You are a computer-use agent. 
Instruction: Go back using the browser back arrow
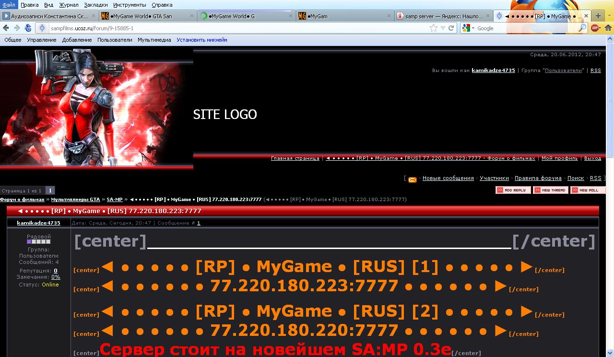point(6,28)
